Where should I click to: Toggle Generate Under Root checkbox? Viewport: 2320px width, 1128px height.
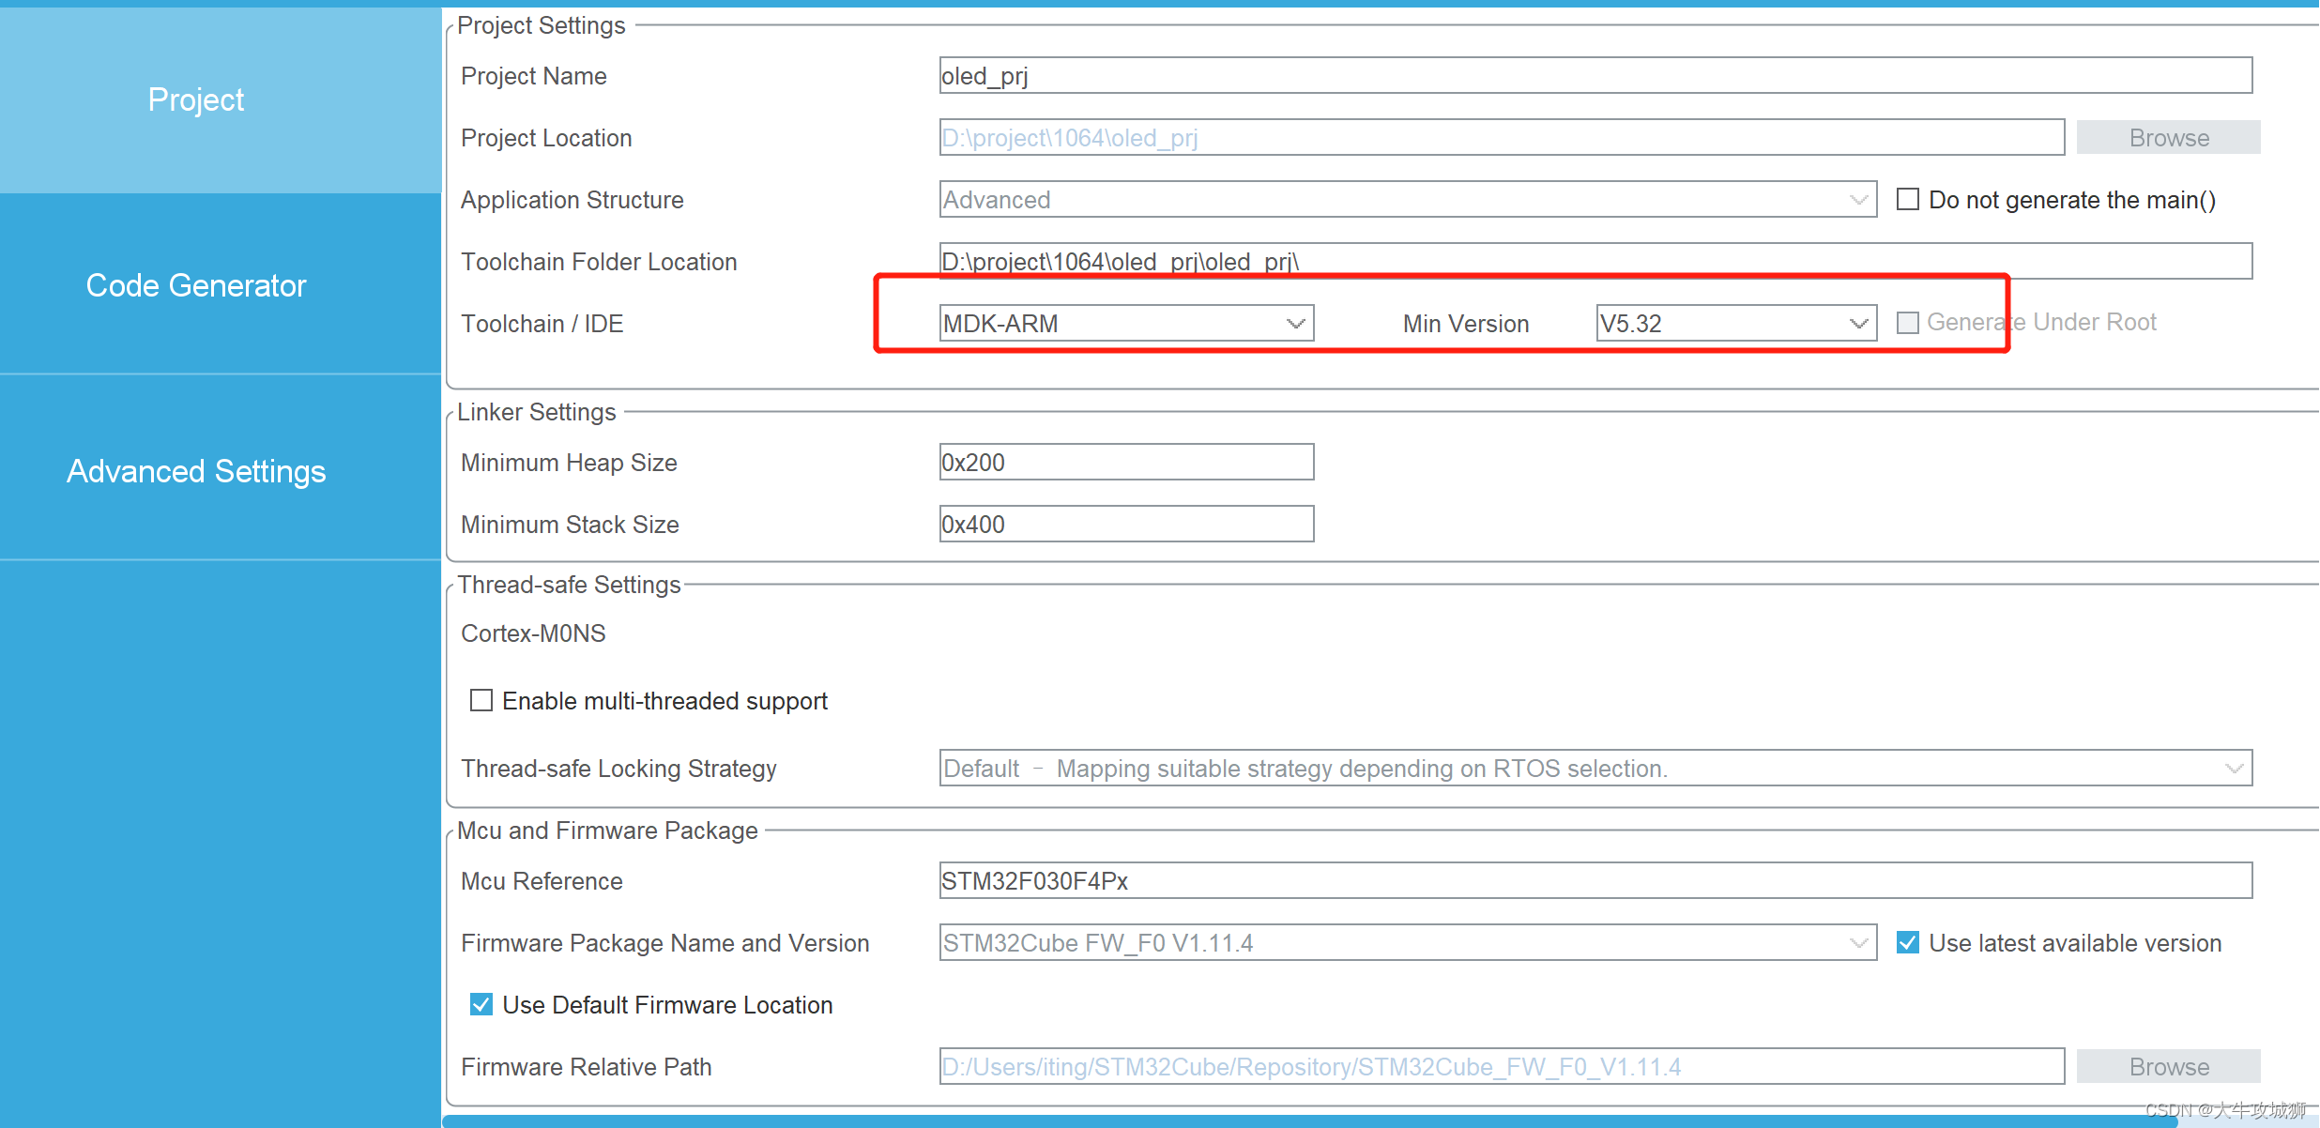(1908, 323)
